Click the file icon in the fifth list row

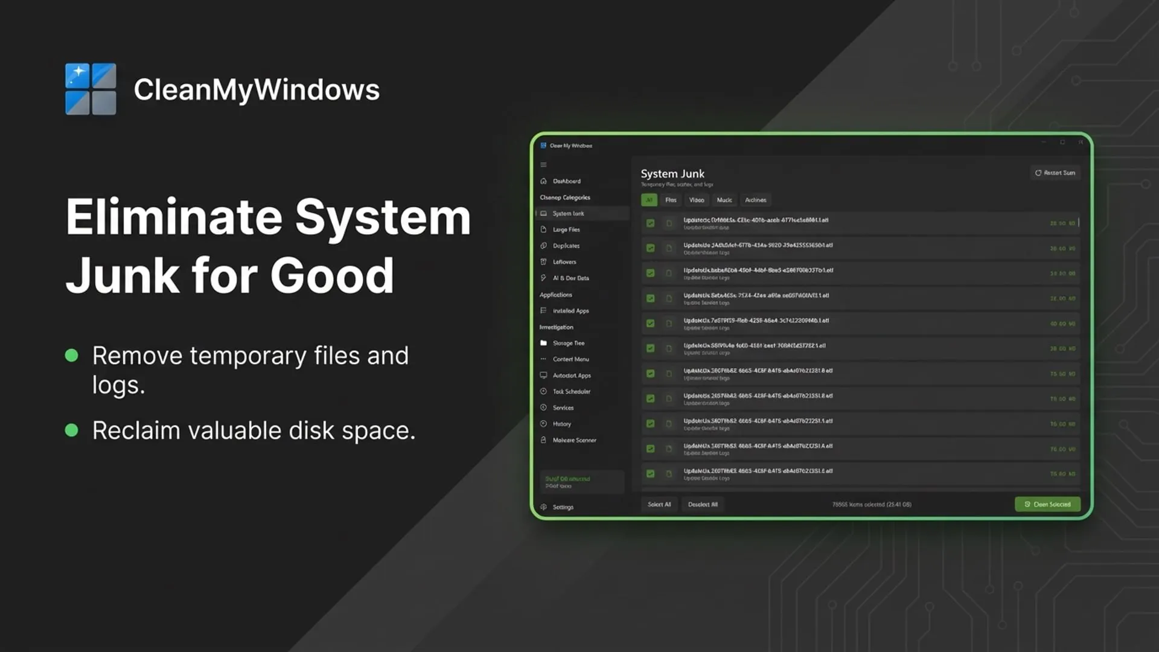pyautogui.click(x=669, y=324)
